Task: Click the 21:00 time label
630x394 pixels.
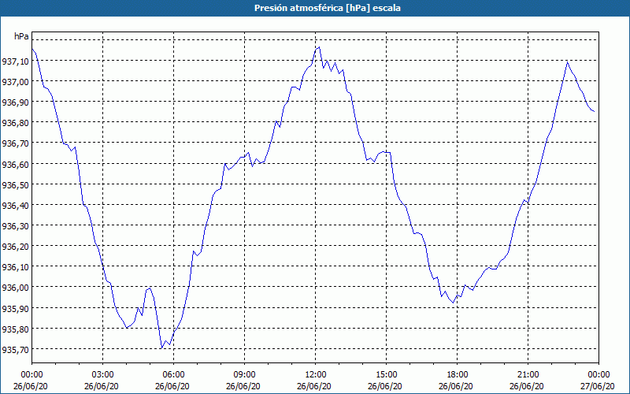Action: coord(528,375)
